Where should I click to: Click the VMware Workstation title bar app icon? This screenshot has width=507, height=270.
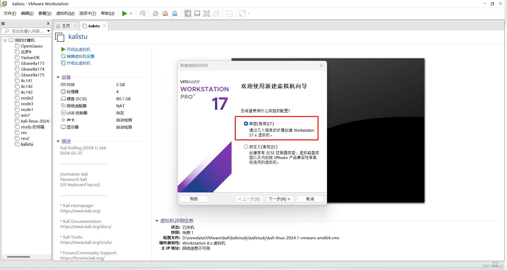pos(4,4)
